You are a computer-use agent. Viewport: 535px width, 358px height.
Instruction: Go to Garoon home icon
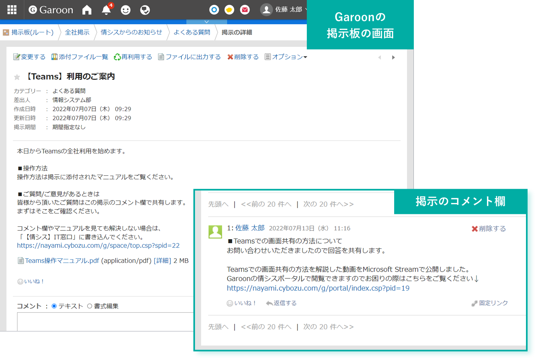point(87,10)
